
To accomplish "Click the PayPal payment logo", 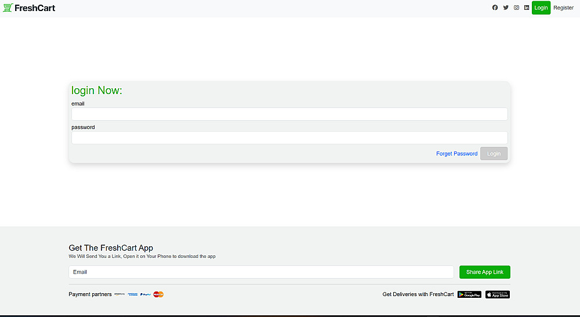I will click(x=146, y=294).
